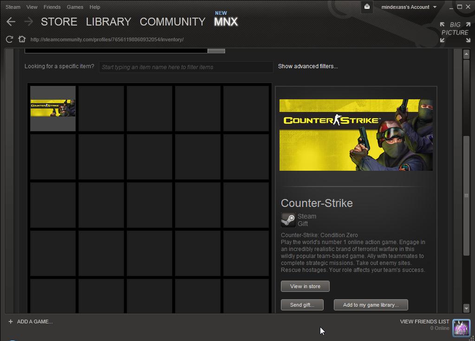Click the inventory URL address
This screenshot has width=475, height=341.
pos(107,39)
